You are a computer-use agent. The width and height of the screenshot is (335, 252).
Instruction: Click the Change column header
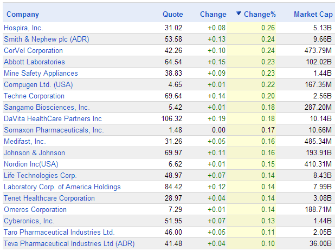click(x=213, y=14)
